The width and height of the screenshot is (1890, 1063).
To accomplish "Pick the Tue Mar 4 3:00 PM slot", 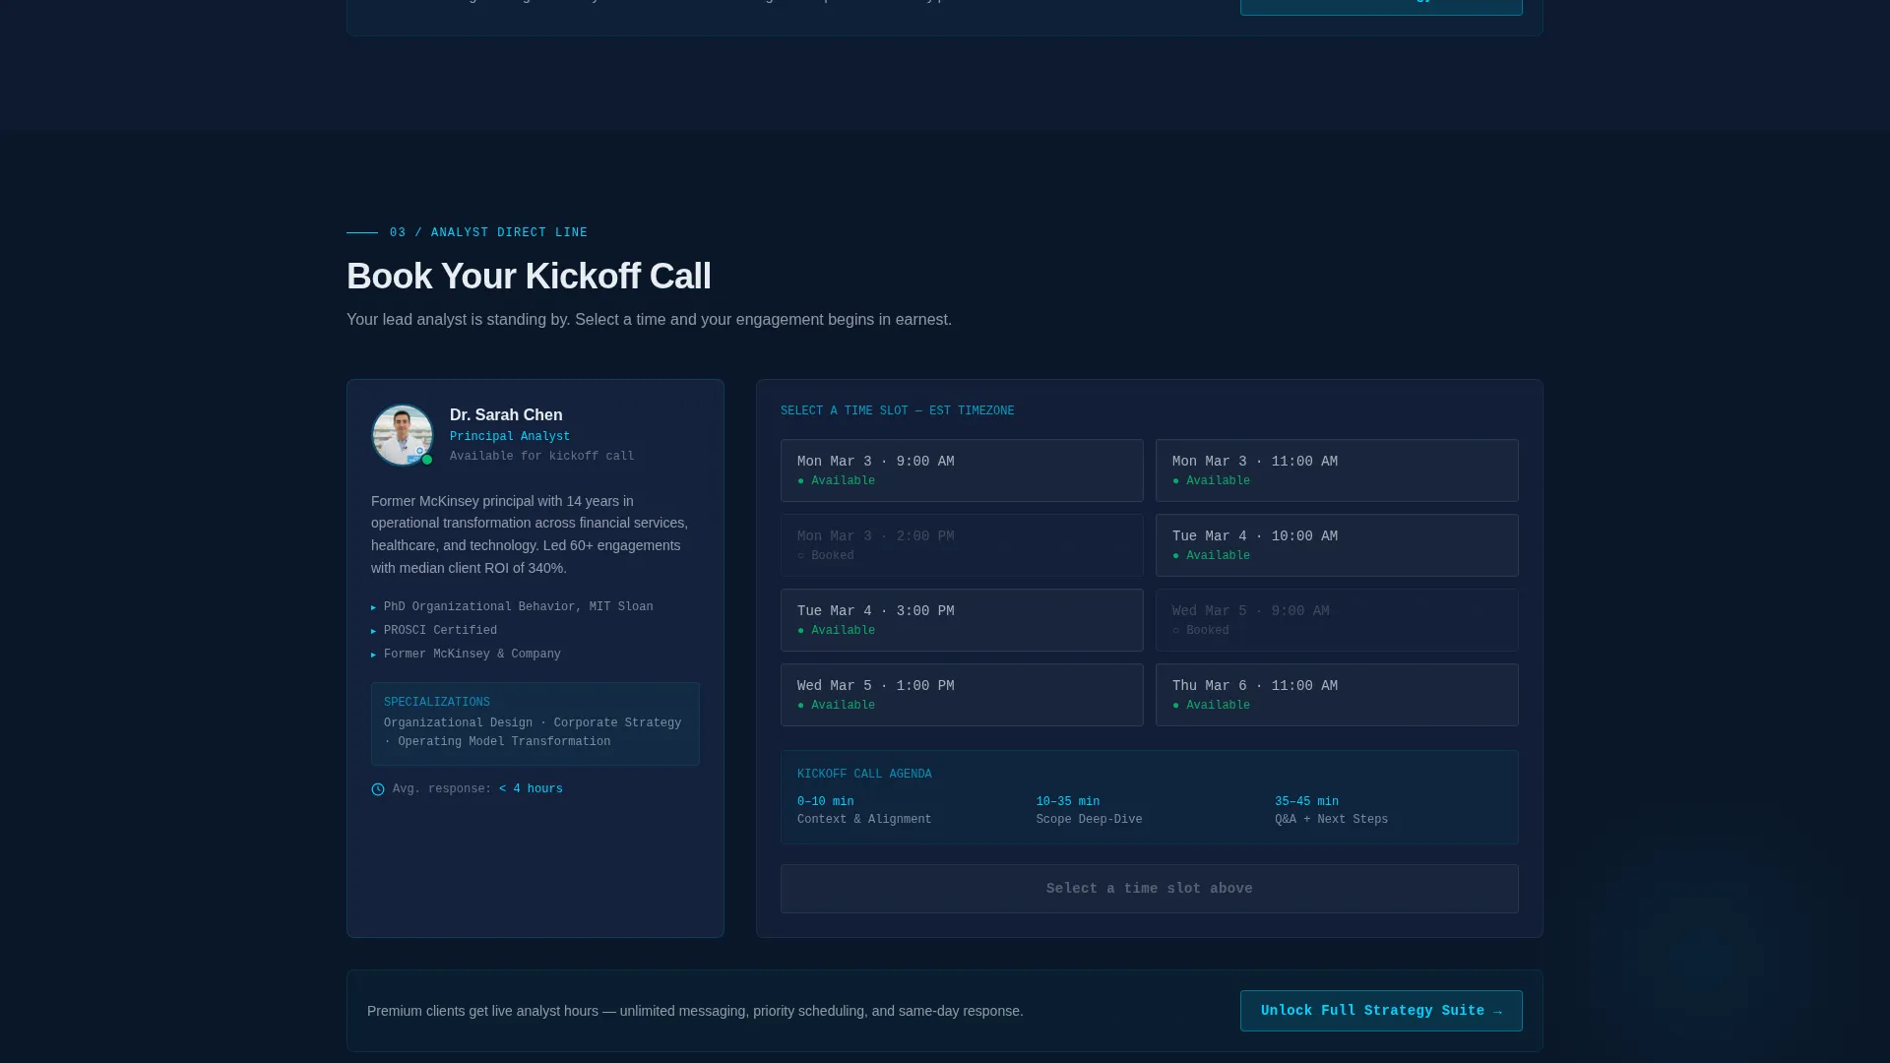I will point(962,620).
